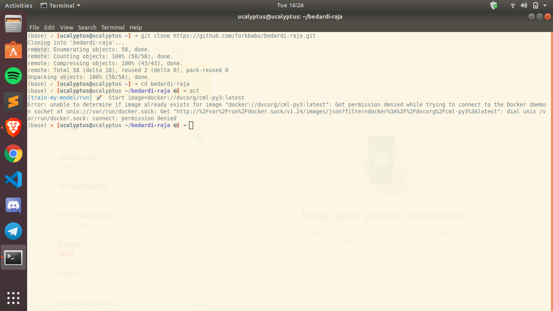Click the 'cd bedardi-raja' command text

[165, 84]
